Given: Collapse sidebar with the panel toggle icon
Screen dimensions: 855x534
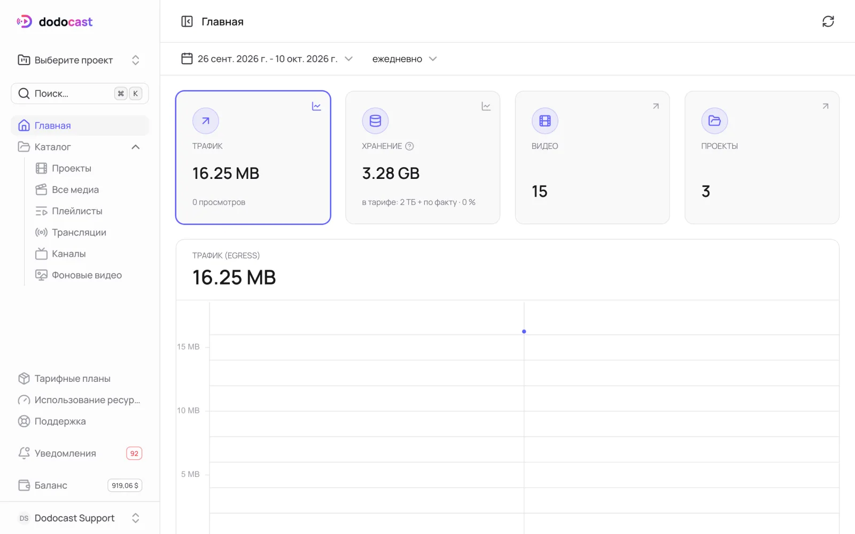Looking at the screenshot, I should pos(187,21).
